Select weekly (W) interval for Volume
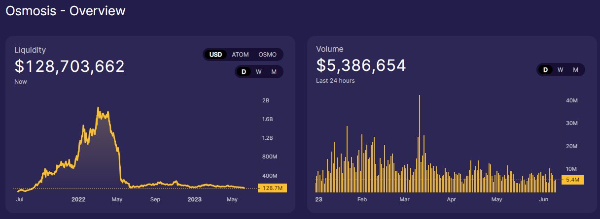Screen dimensions: 600x219 point(560,70)
